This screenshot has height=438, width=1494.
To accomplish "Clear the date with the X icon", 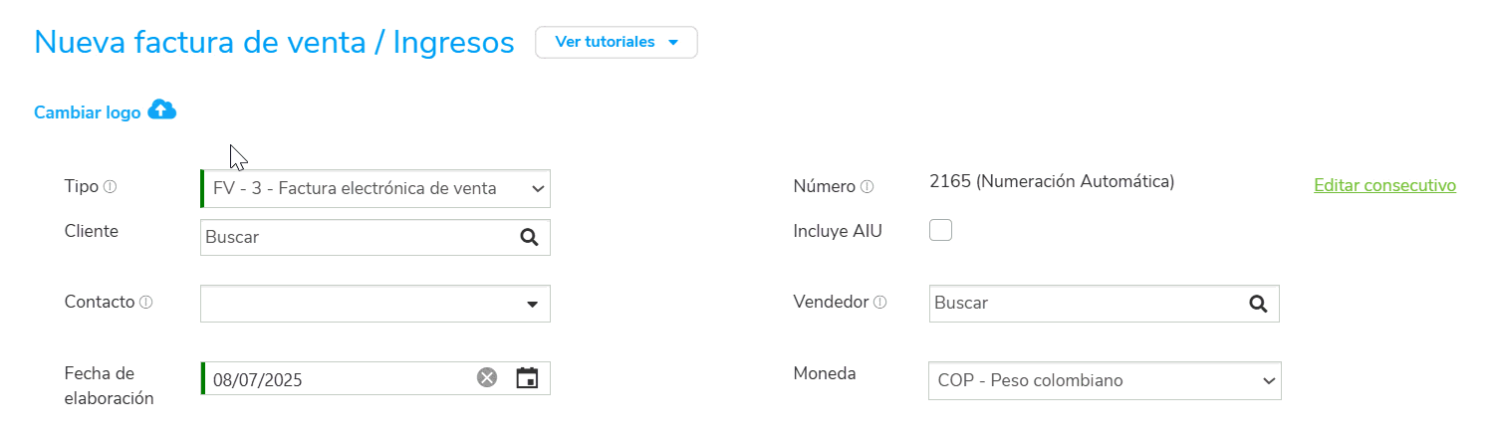I will [x=486, y=378].
